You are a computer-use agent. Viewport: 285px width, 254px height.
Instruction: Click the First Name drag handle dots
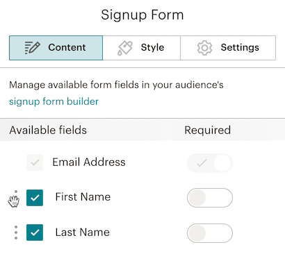pos(16,197)
